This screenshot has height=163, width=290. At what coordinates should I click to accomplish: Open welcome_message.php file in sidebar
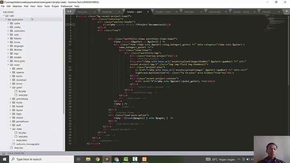click(x=28, y=144)
